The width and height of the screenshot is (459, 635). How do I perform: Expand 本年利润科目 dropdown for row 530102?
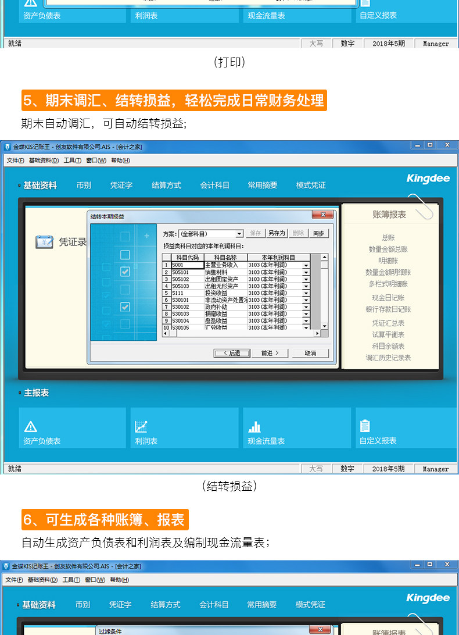[x=306, y=307]
